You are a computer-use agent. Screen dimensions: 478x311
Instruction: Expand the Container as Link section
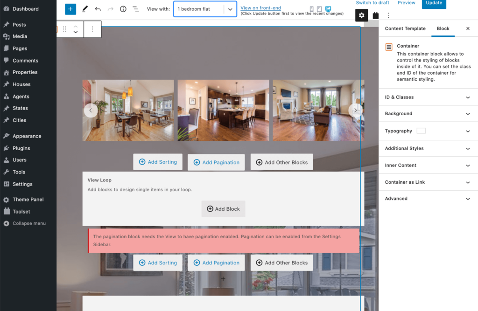pos(429,182)
